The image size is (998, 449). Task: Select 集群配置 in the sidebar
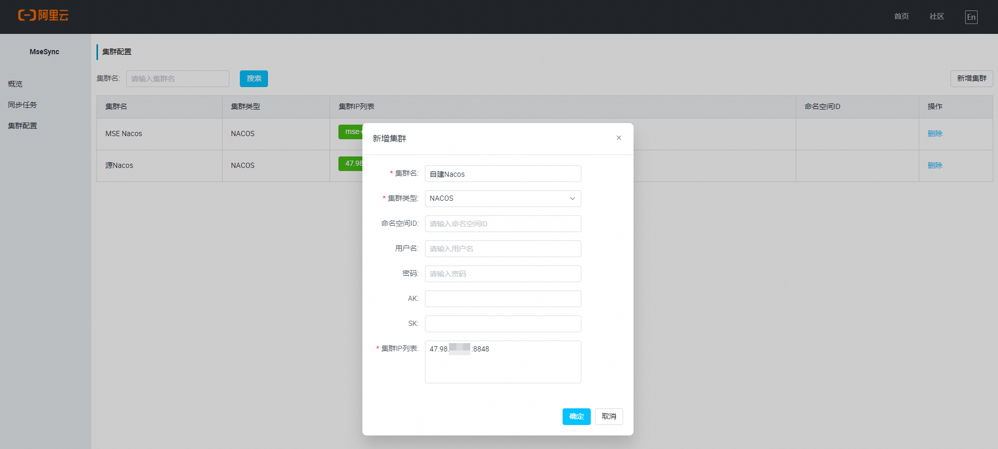tap(22, 126)
